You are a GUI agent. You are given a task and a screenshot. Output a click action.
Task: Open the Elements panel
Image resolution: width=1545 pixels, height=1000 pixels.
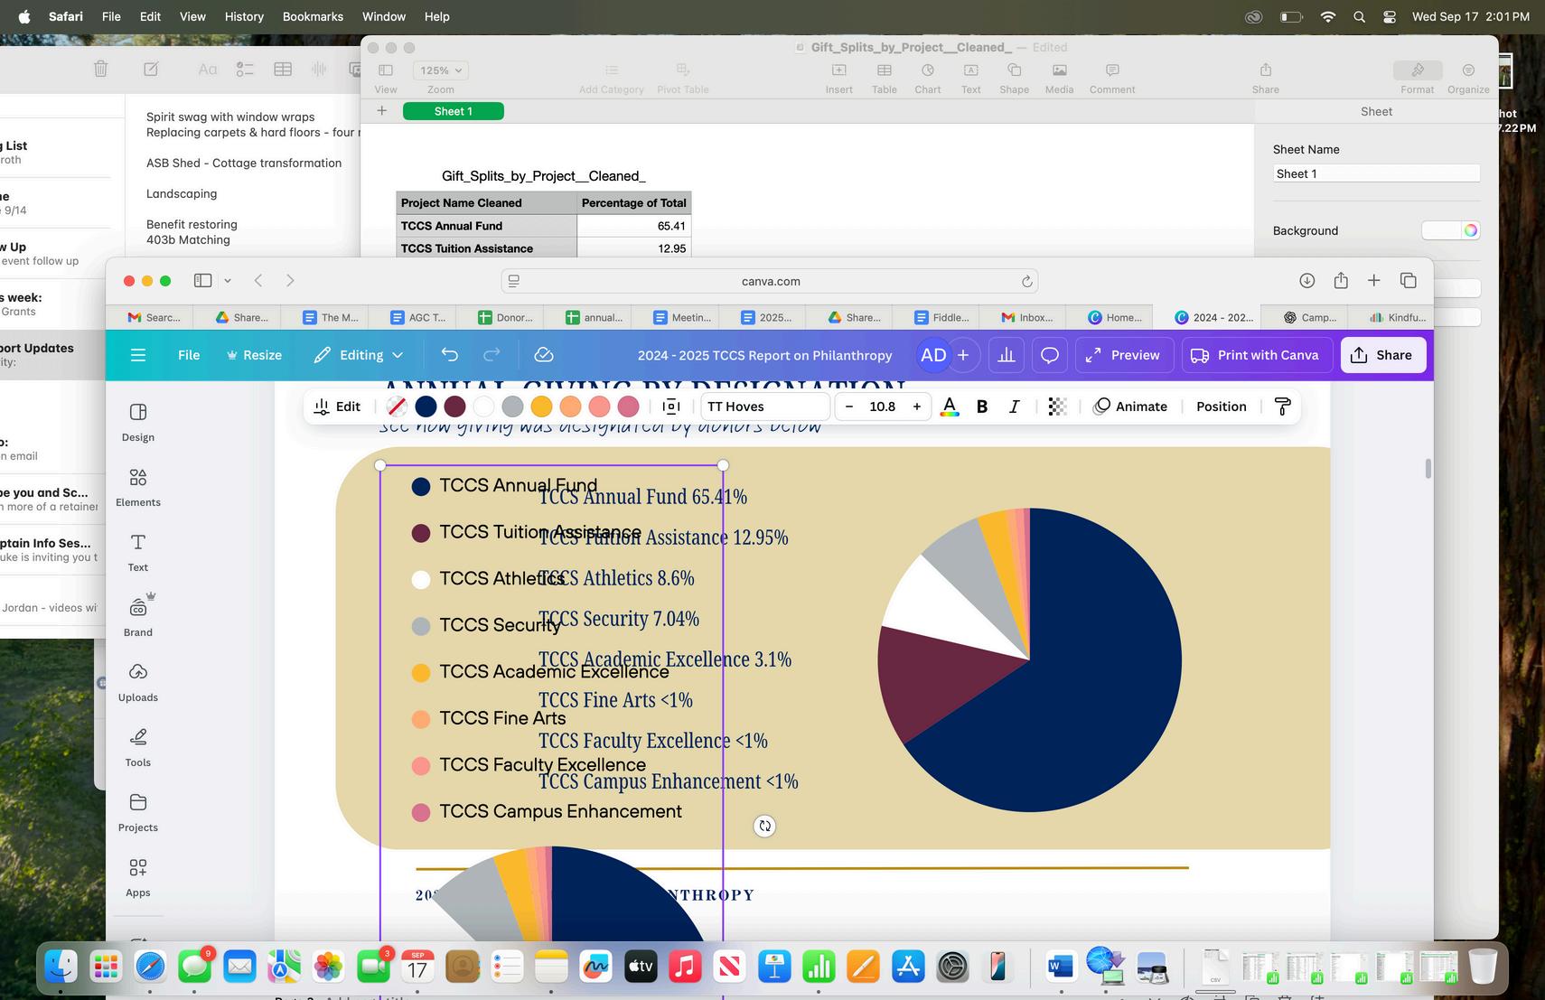pos(138,487)
